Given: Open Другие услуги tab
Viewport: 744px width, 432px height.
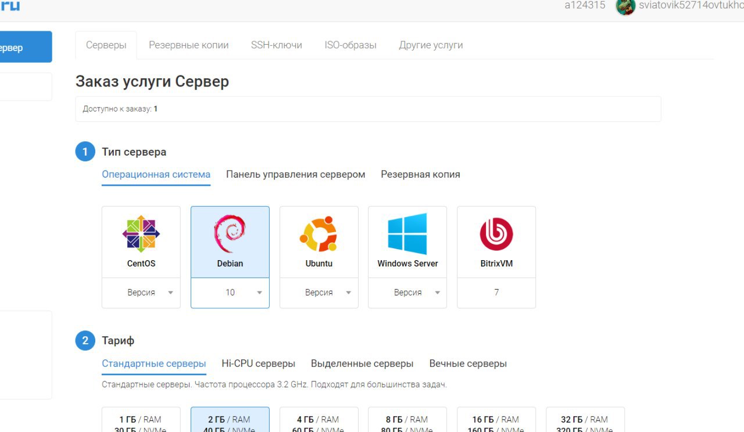Looking at the screenshot, I should 431,45.
